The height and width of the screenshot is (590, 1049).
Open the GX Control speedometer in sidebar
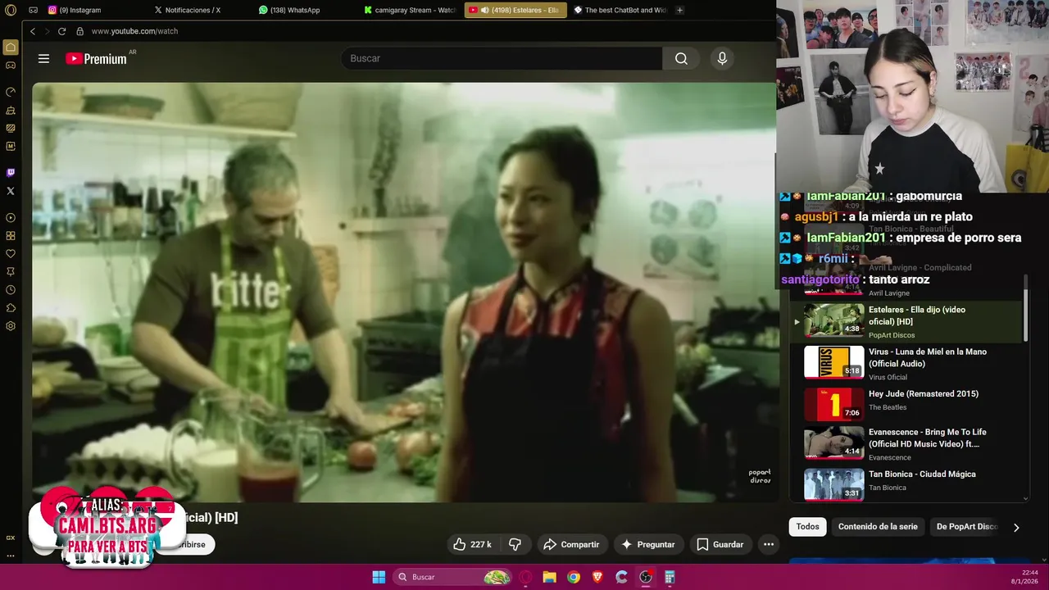point(11,92)
